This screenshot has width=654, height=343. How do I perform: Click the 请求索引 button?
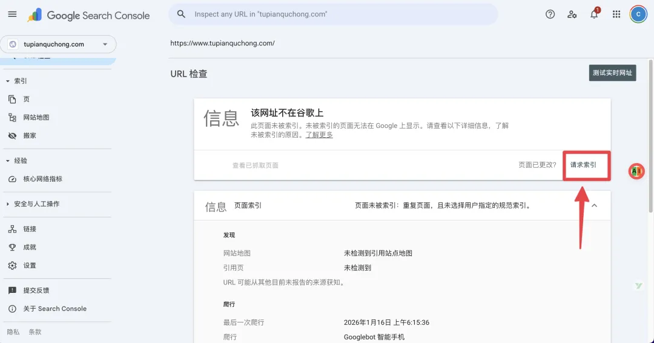(x=583, y=165)
